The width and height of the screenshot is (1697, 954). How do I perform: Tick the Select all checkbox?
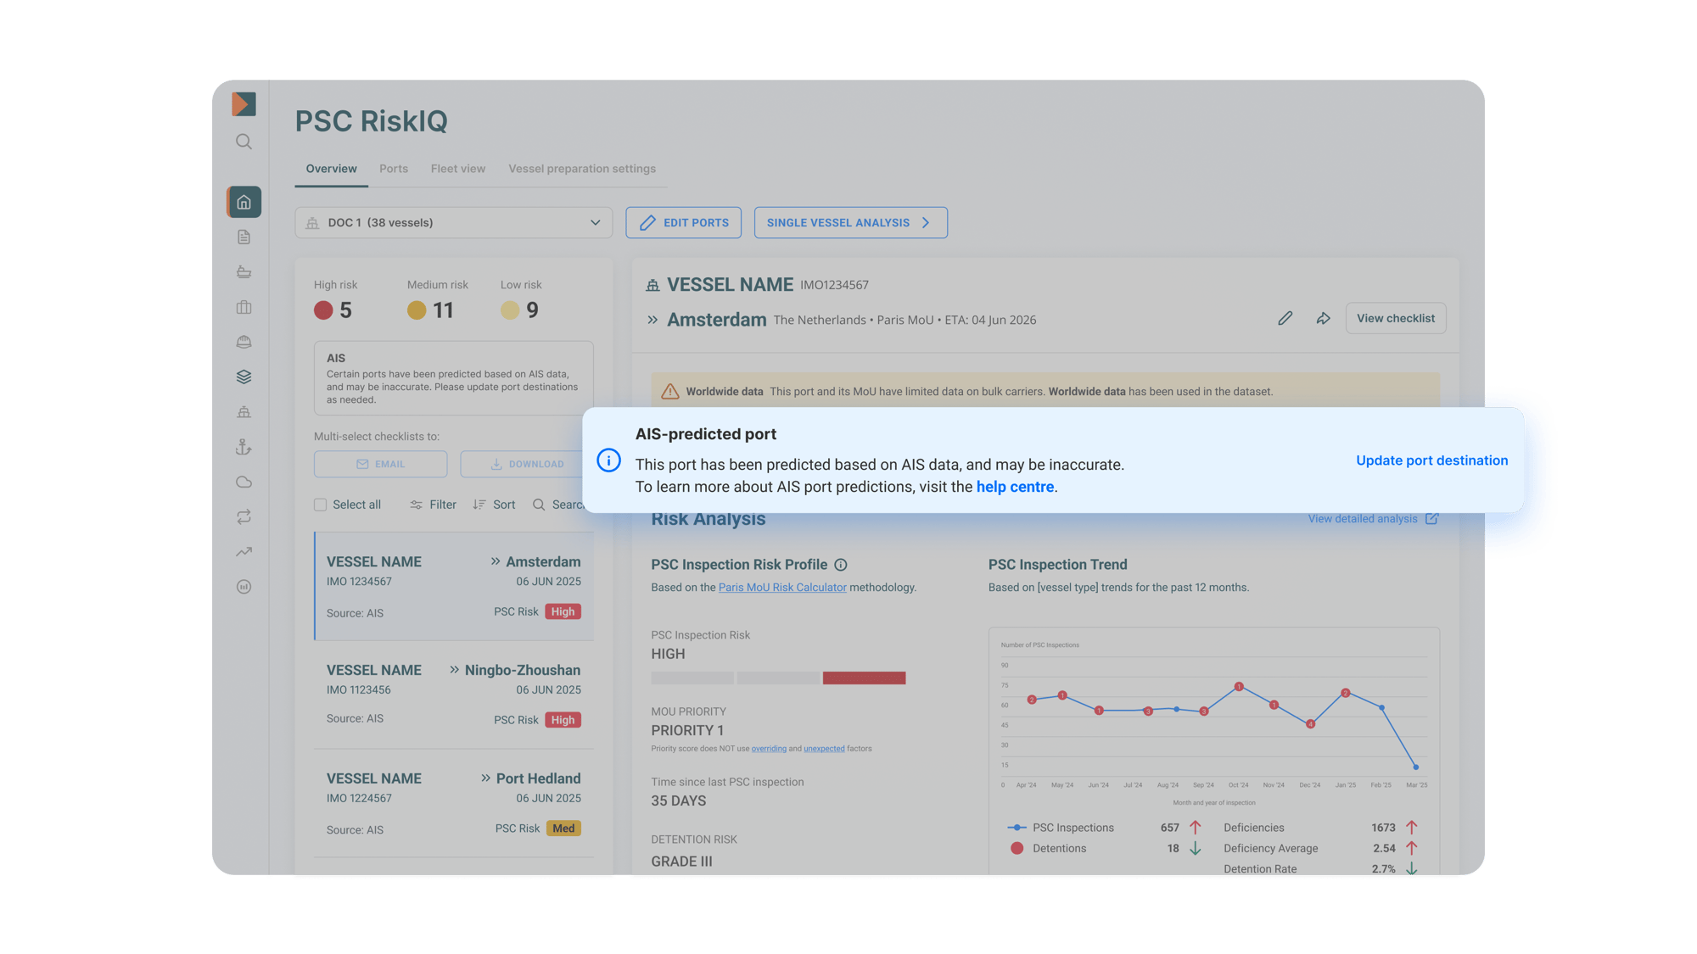pos(320,505)
